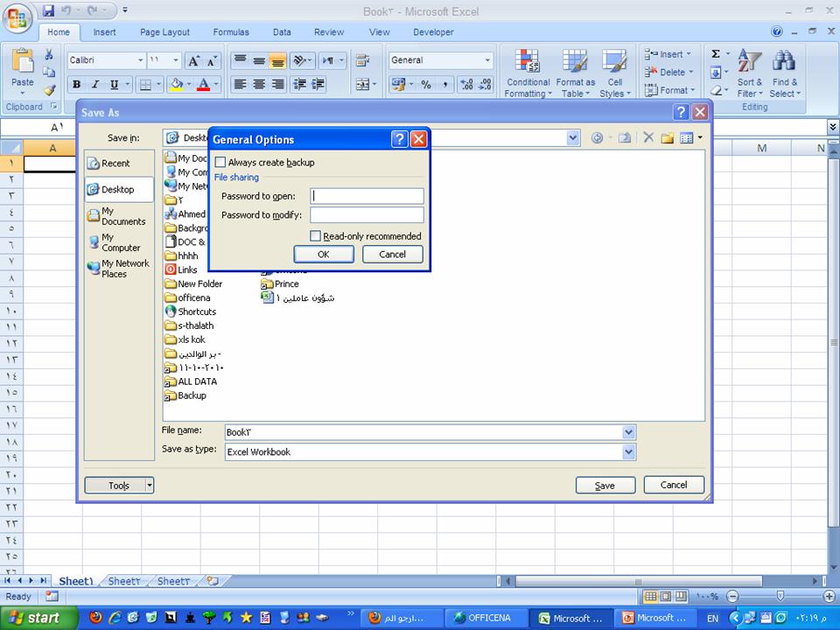This screenshot has width=840, height=630.
Task: Expand the Save in location dropdown
Action: (572, 138)
